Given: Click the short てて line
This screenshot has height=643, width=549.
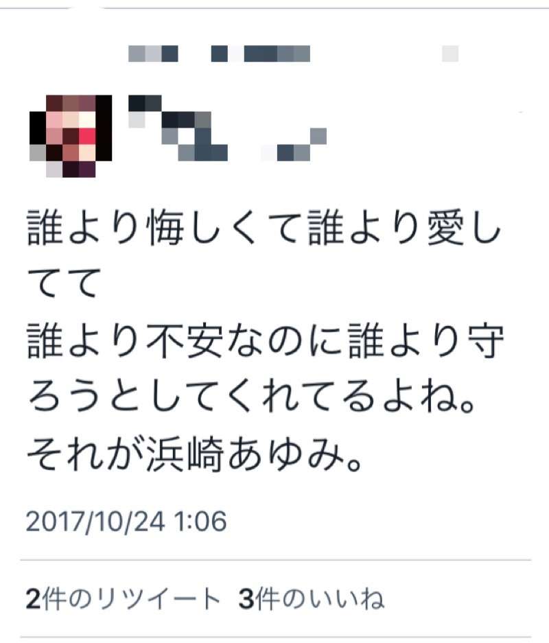Looking at the screenshot, I should click(x=64, y=283).
